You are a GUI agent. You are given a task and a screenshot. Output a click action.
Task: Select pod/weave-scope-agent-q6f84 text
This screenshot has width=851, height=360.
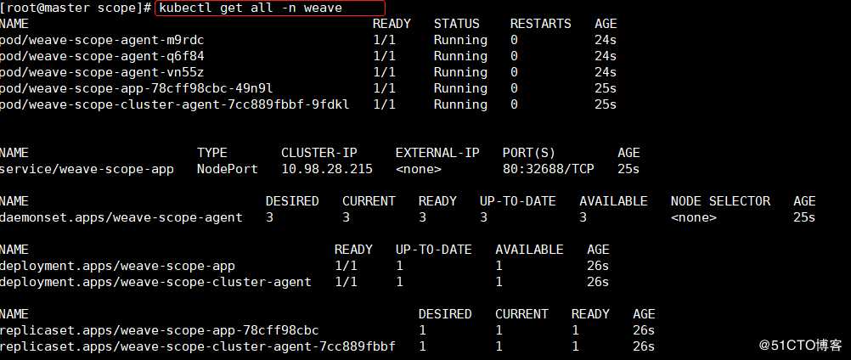point(102,56)
